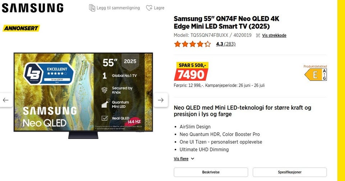This screenshot has width=345, height=181.
Task: Click Legg til sammenligning text
Action: [118, 8]
